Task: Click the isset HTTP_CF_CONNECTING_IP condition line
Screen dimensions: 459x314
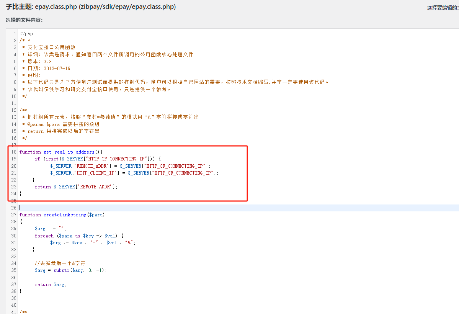Action: pos(98,159)
